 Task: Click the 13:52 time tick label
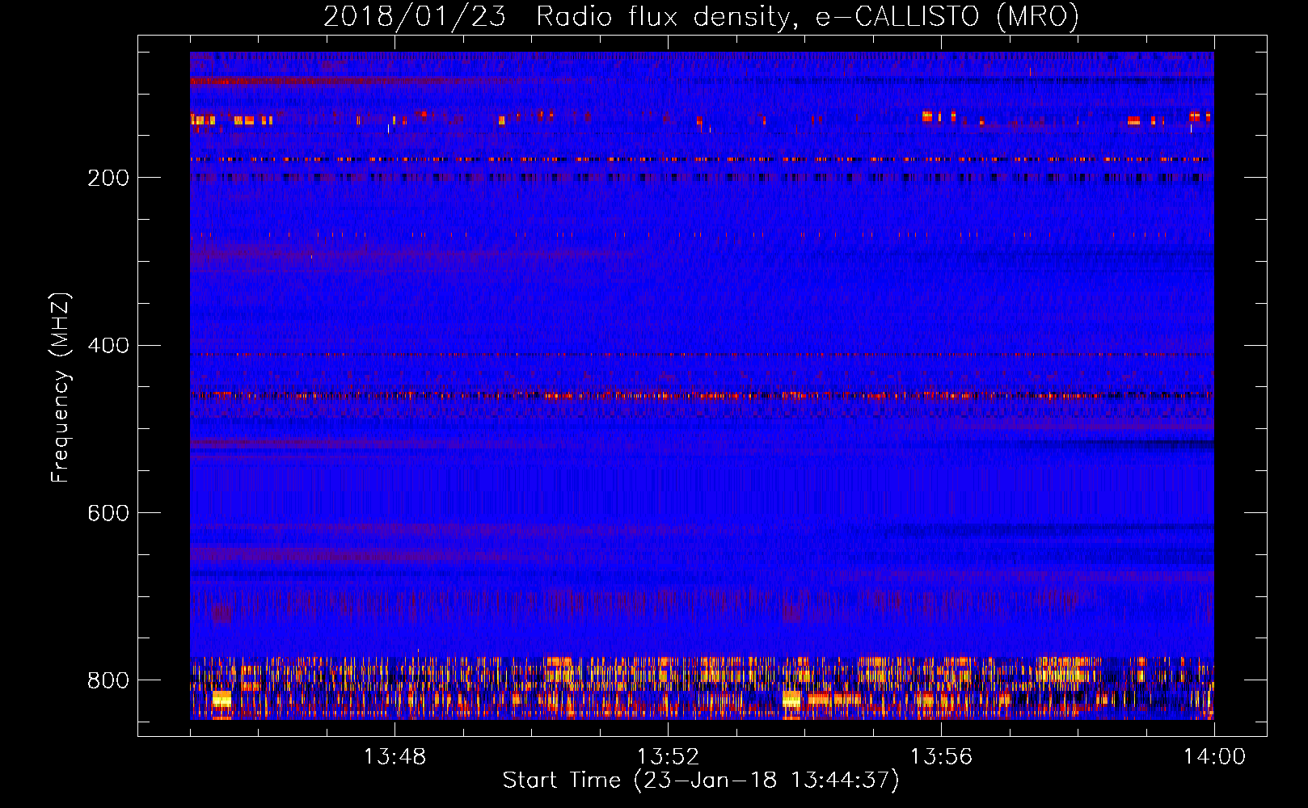click(x=668, y=757)
